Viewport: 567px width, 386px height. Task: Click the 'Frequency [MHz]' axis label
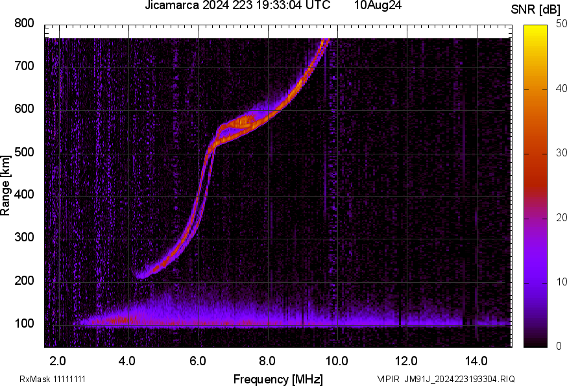pos(278,379)
